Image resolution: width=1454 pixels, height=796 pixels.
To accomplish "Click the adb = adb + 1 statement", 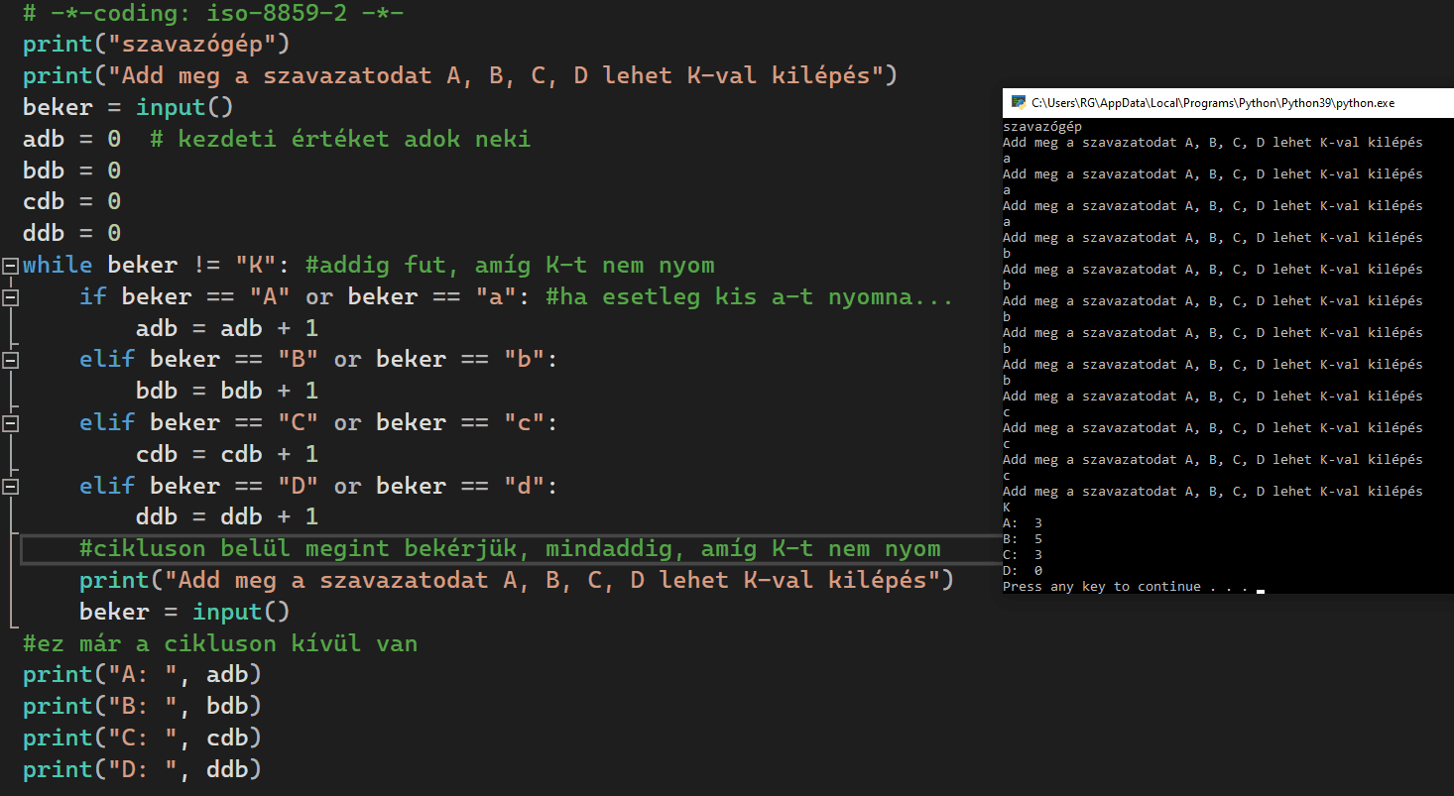I will point(227,328).
